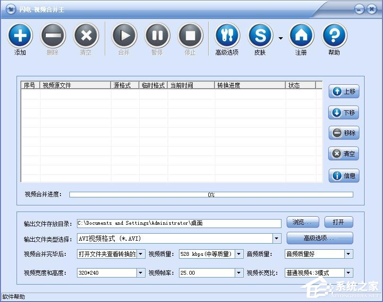Start merging with the 合并 icon
Screen dimensions: 383x302
click(x=124, y=36)
